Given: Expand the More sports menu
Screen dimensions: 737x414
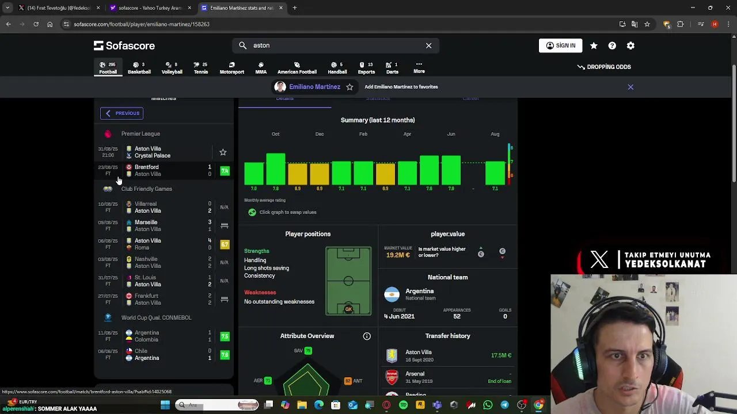Looking at the screenshot, I should [419, 67].
